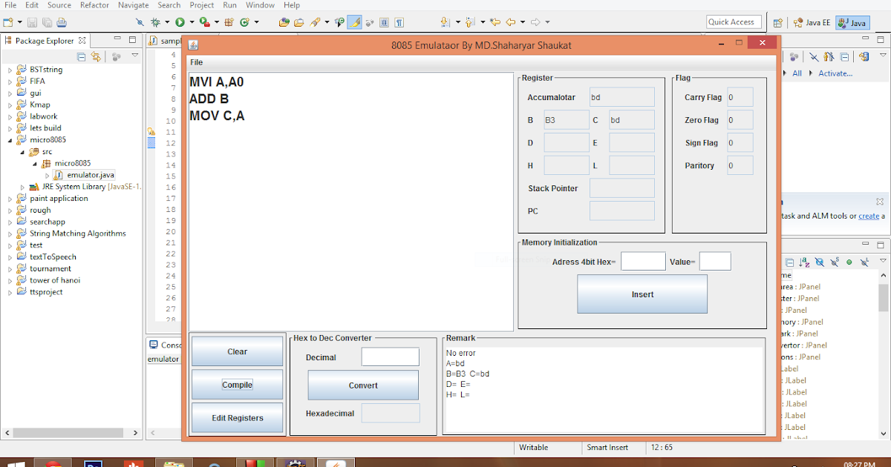Select the Debug tool in the Eclipse toolbar
The height and width of the screenshot is (467, 891).
click(155, 22)
